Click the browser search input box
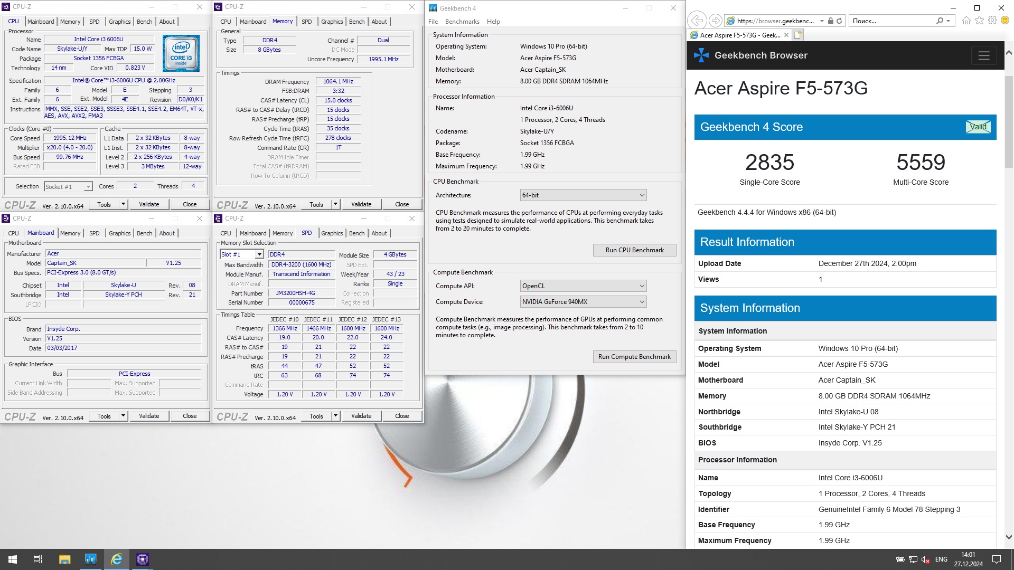Image resolution: width=1014 pixels, height=570 pixels. tap(893, 21)
